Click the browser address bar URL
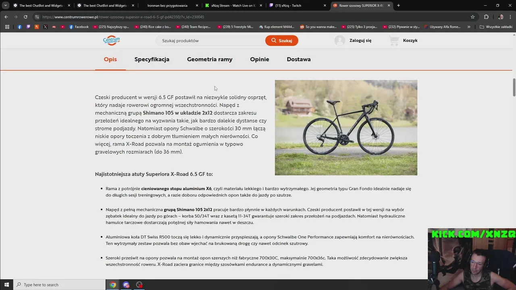The height and width of the screenshot is (290, 516). (123, 17)
